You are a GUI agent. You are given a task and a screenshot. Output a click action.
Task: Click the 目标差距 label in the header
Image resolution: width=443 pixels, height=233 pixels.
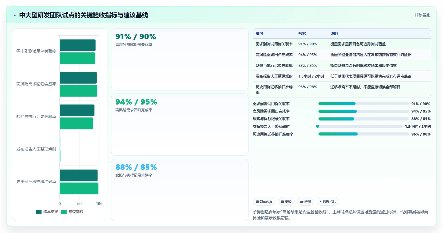(x=422, y=15)
